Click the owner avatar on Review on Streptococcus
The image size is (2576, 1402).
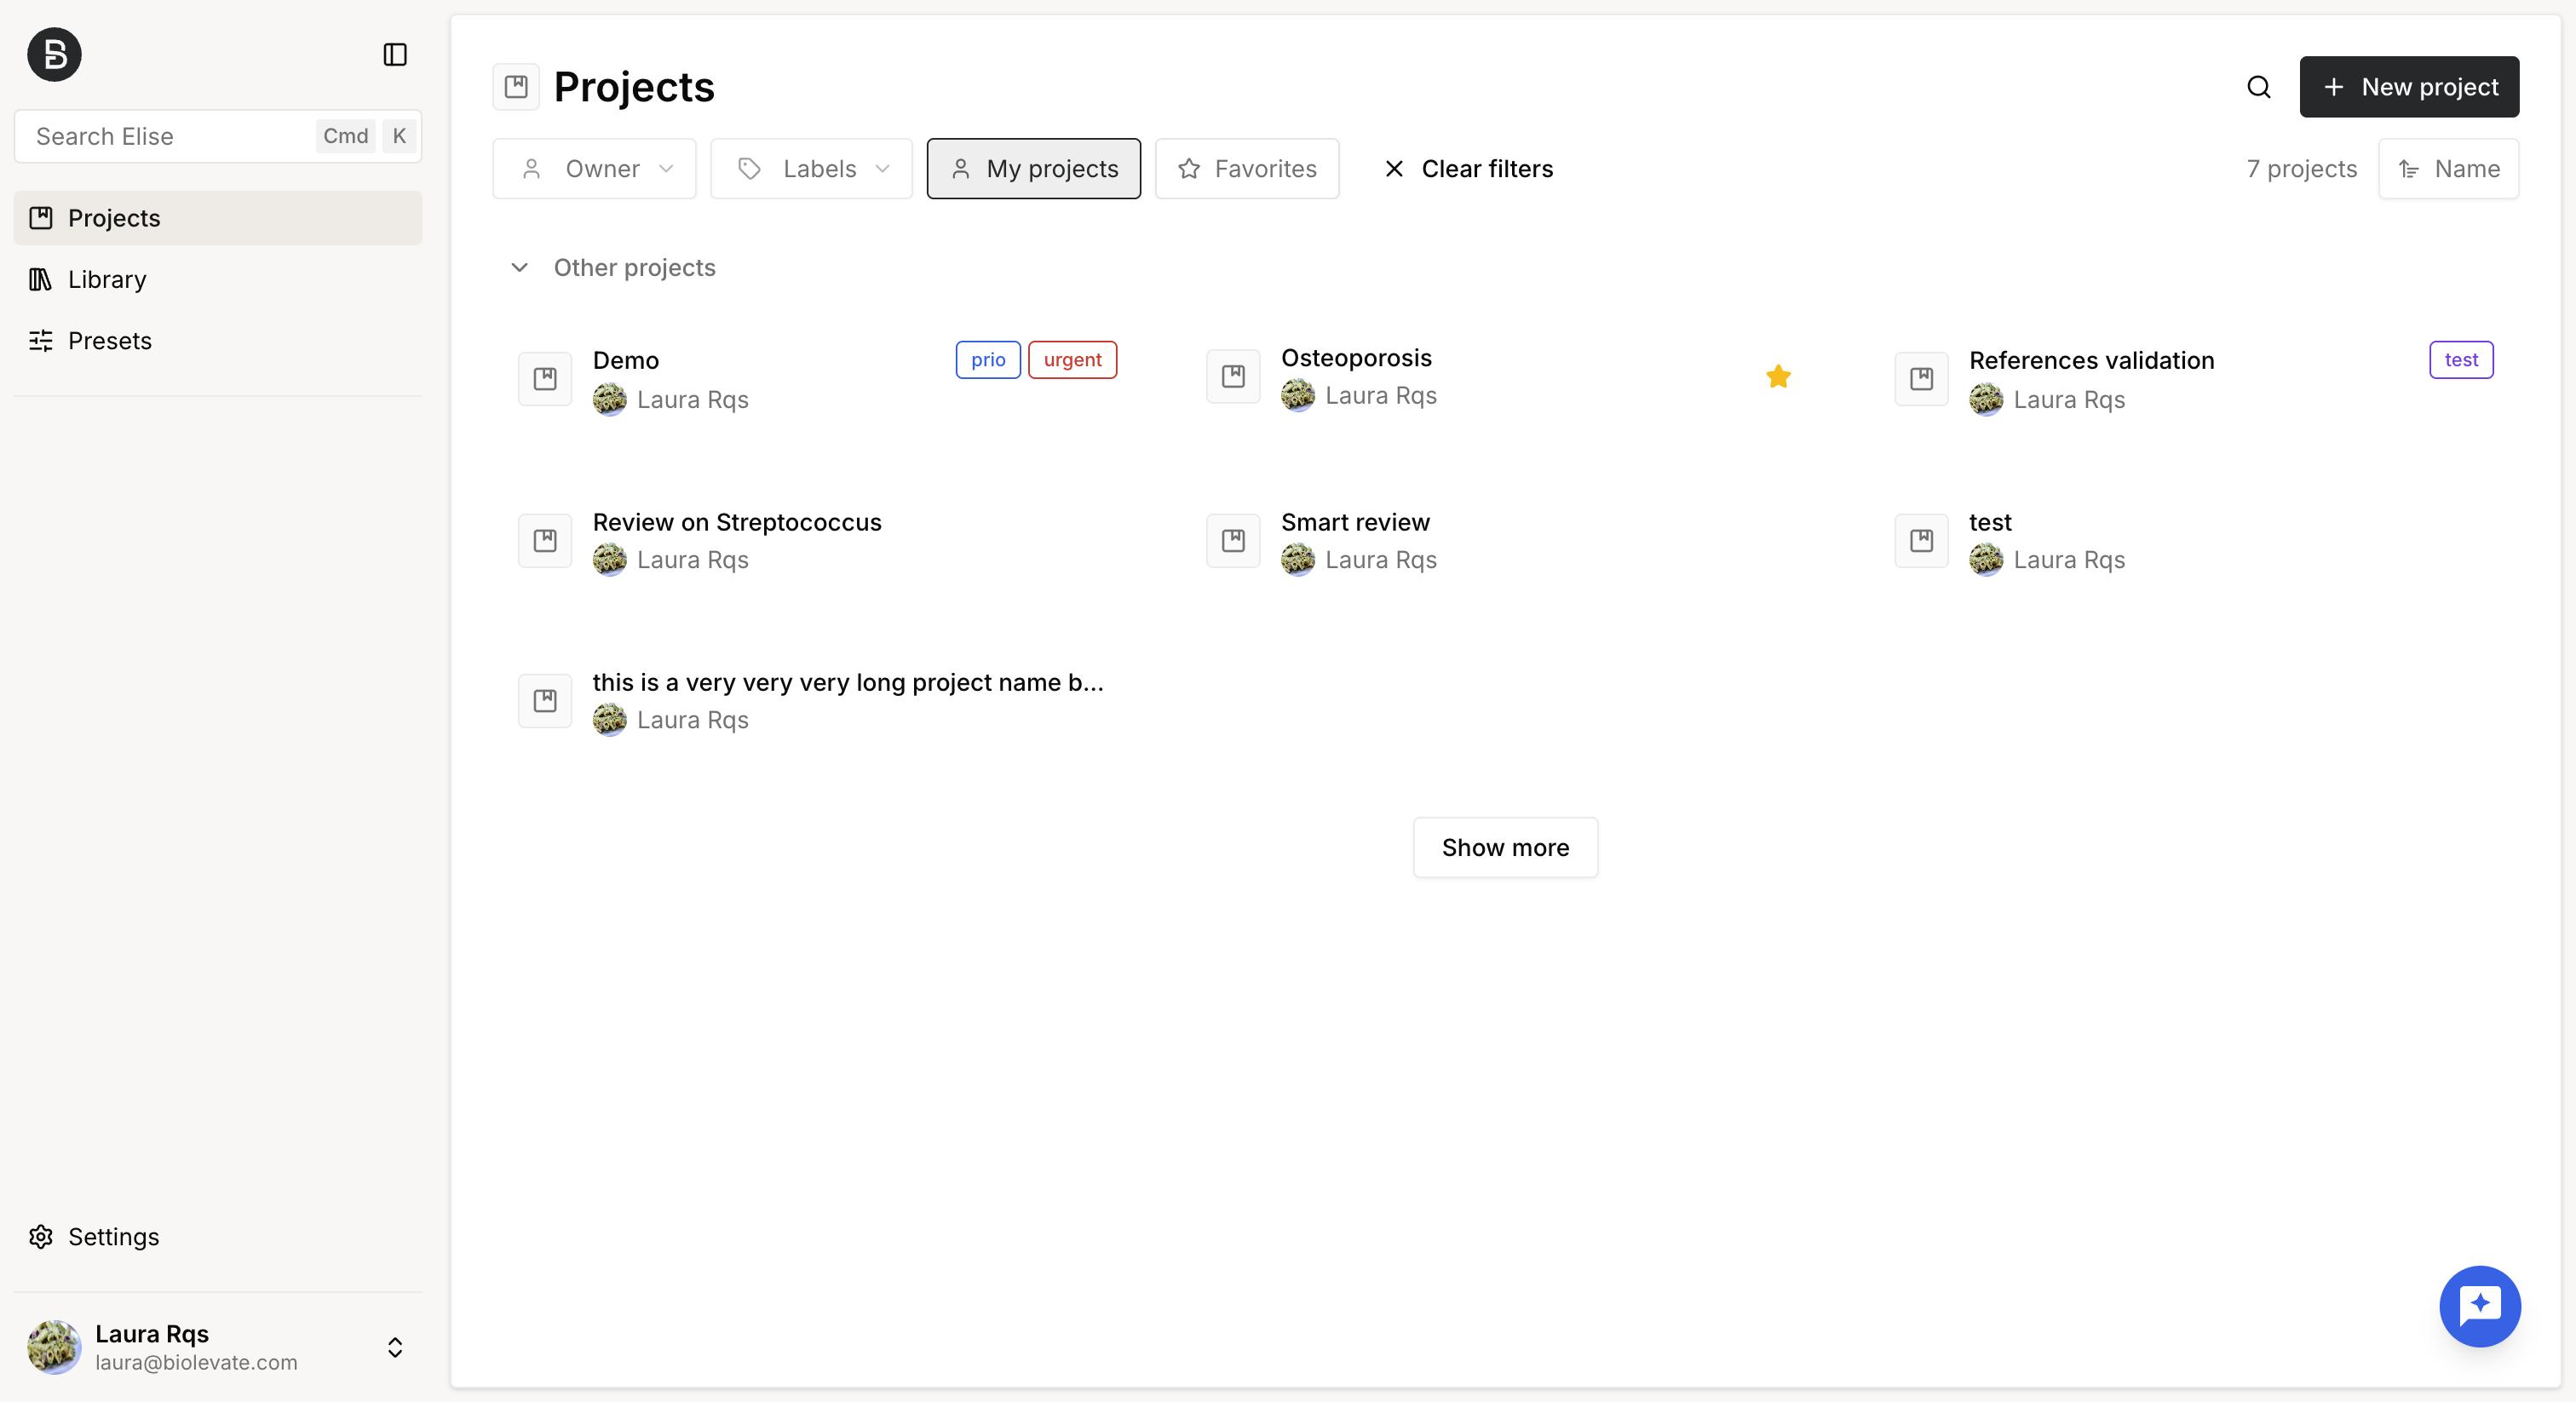point(609,560)
